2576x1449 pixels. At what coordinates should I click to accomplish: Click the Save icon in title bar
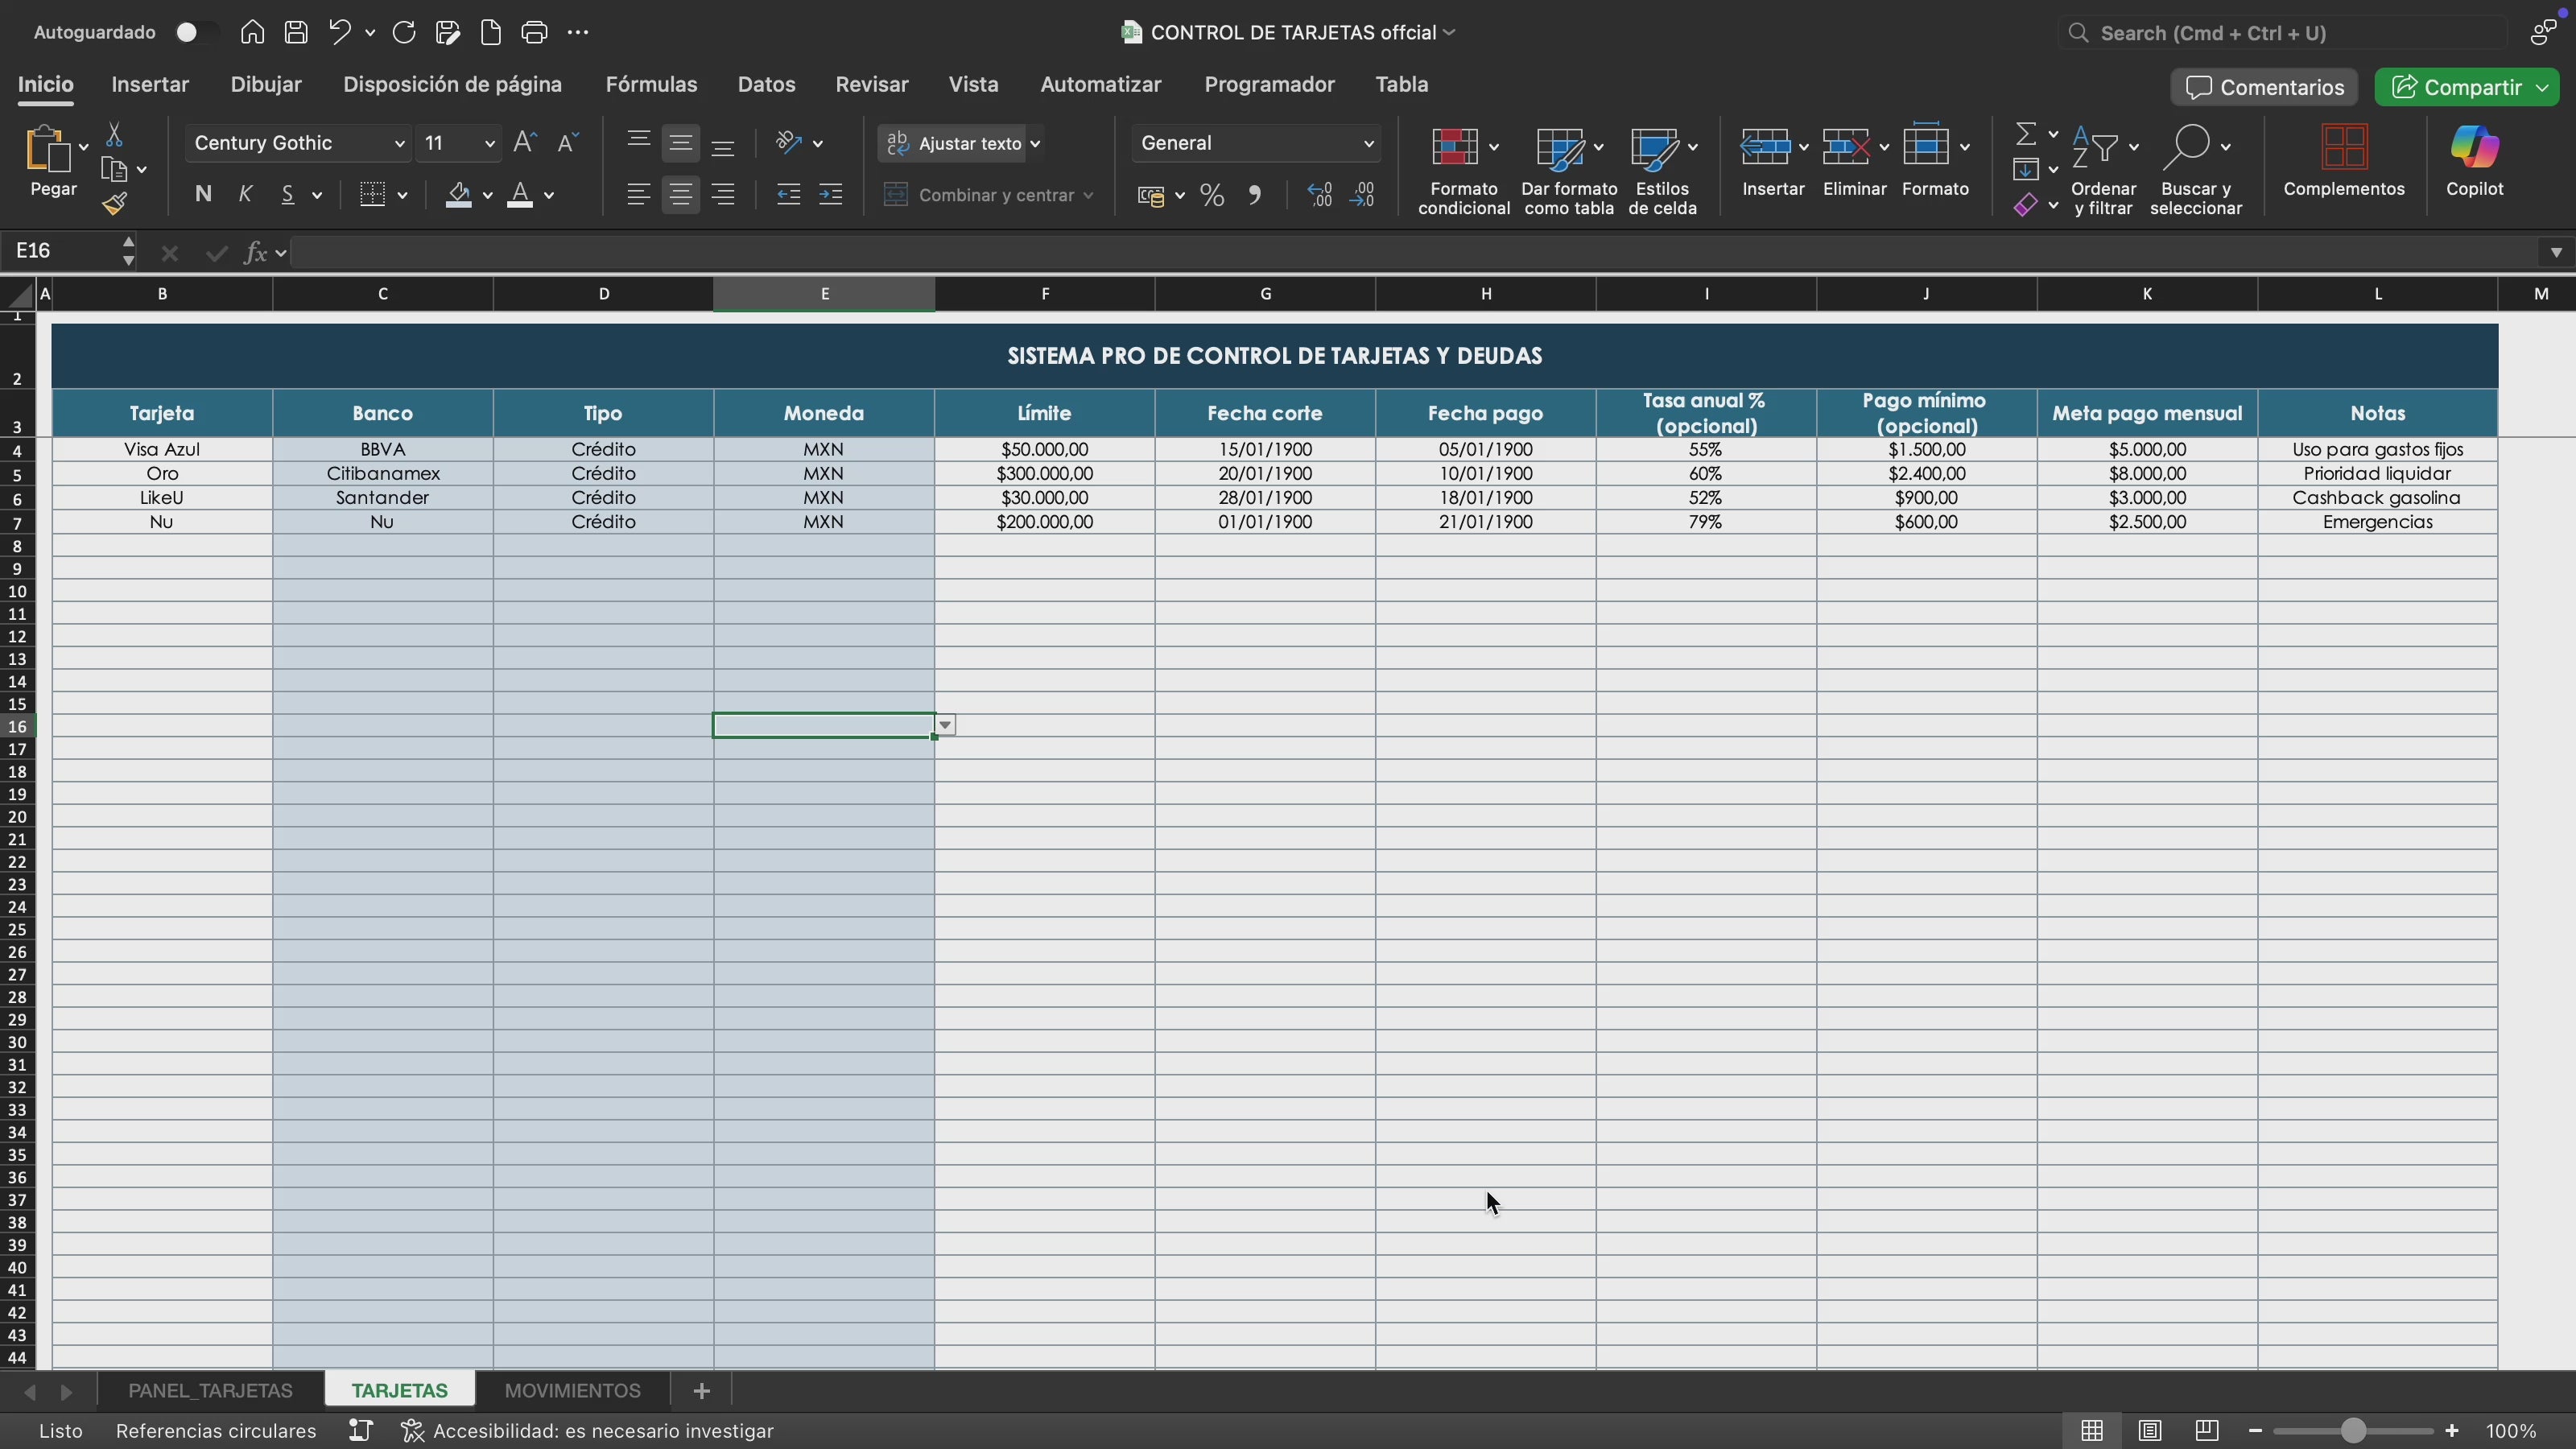(x=296, y=32)
